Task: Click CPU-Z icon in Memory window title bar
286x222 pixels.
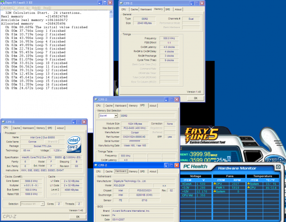Action: (x=121, y=3)
